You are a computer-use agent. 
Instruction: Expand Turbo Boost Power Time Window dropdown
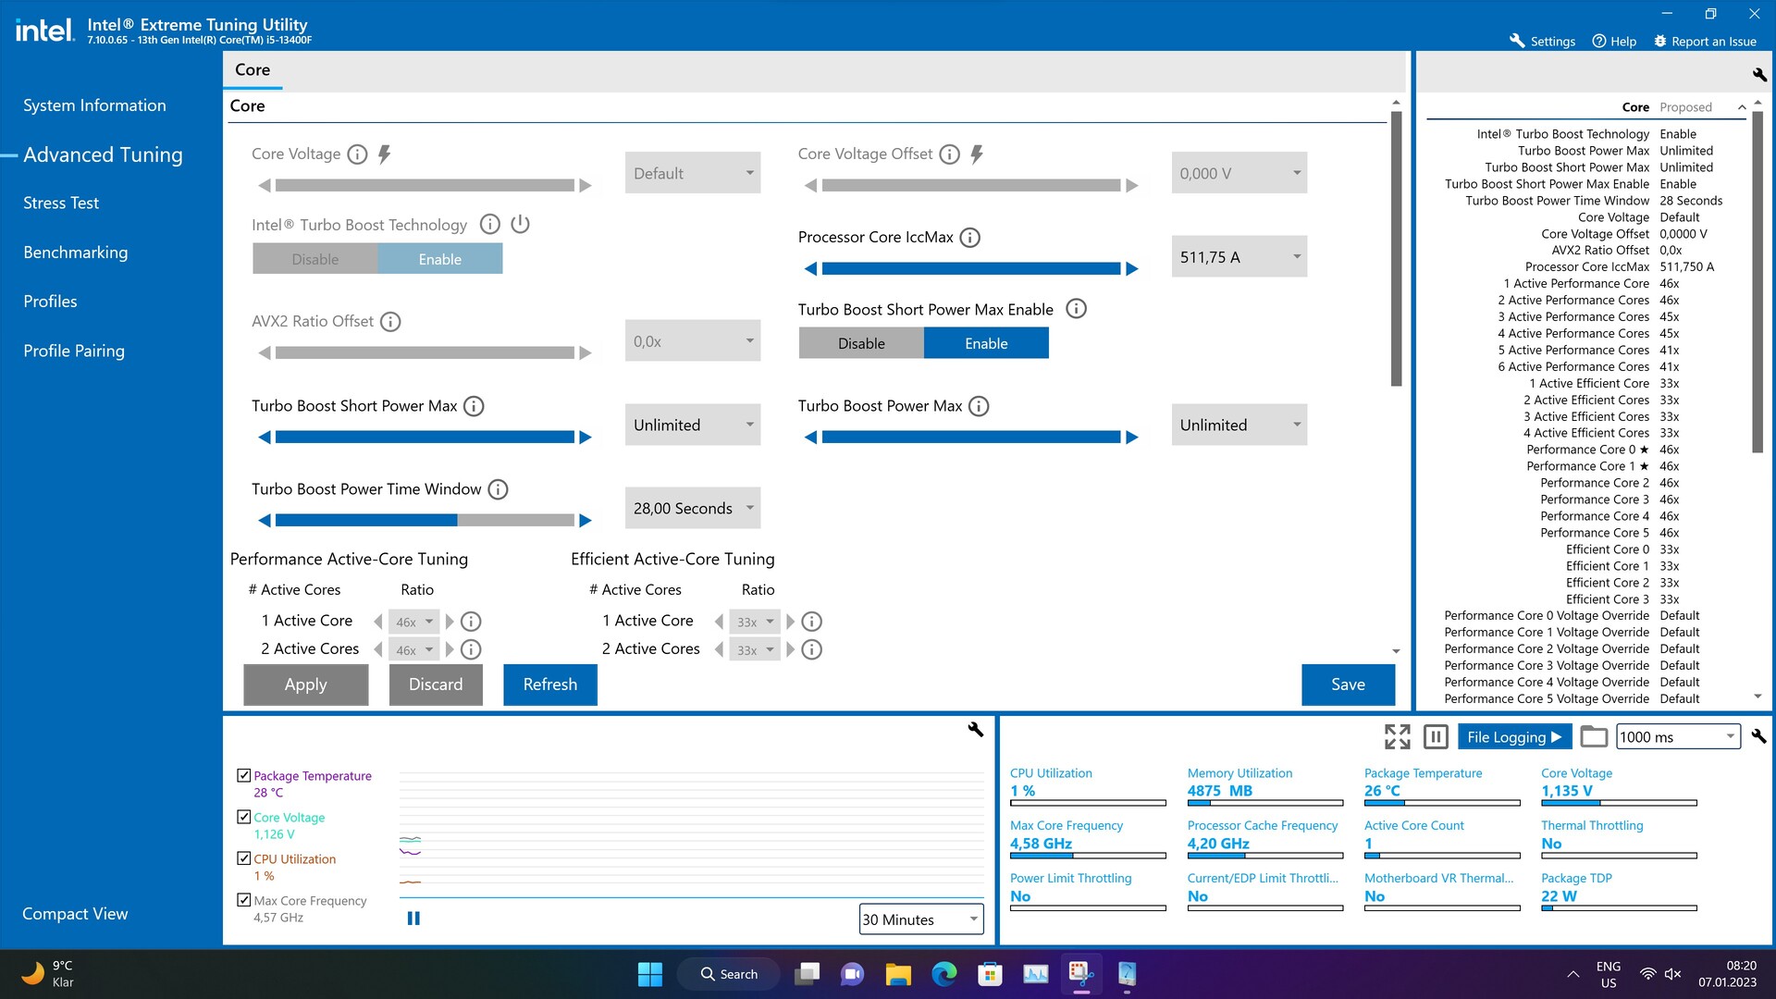pyautogui.click(x=749, y=508)
